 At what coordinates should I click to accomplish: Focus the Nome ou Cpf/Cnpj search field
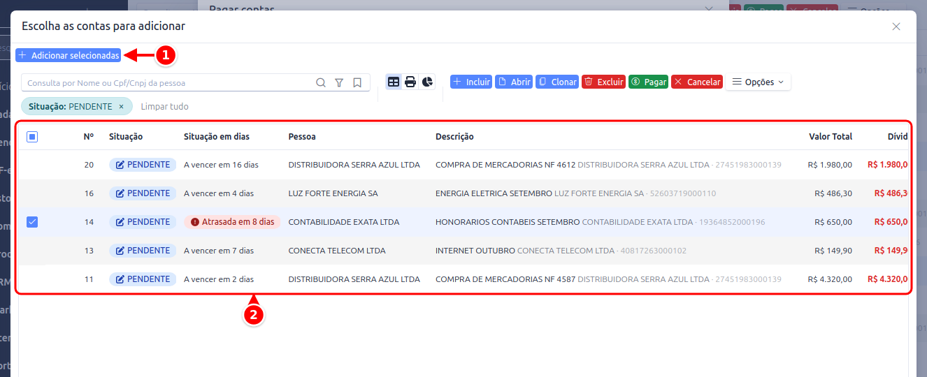(x=166, y=82)
